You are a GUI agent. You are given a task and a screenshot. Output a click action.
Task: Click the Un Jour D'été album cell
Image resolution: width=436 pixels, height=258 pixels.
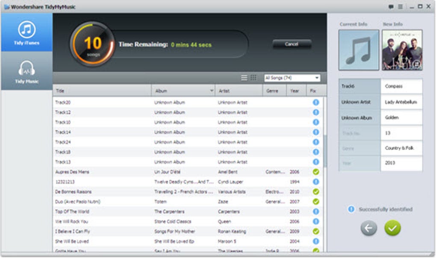coord(167,172)
